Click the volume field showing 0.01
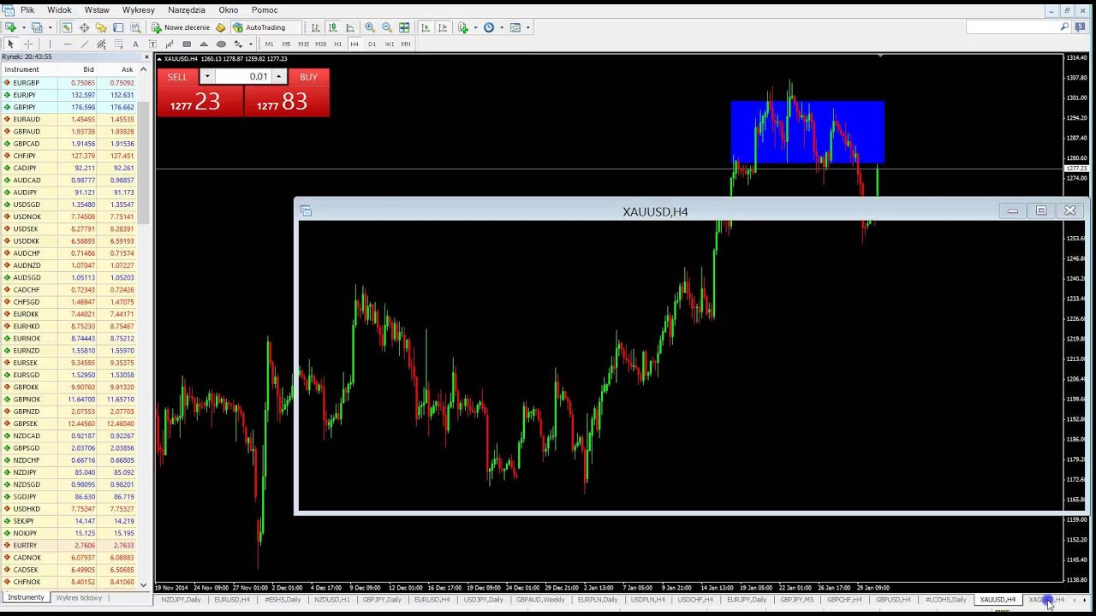The height and width of the screenshot is (616, 1096). [x=243, y=77]
